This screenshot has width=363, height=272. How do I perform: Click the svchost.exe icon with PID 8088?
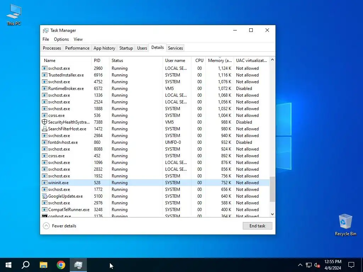pos(44,149)
